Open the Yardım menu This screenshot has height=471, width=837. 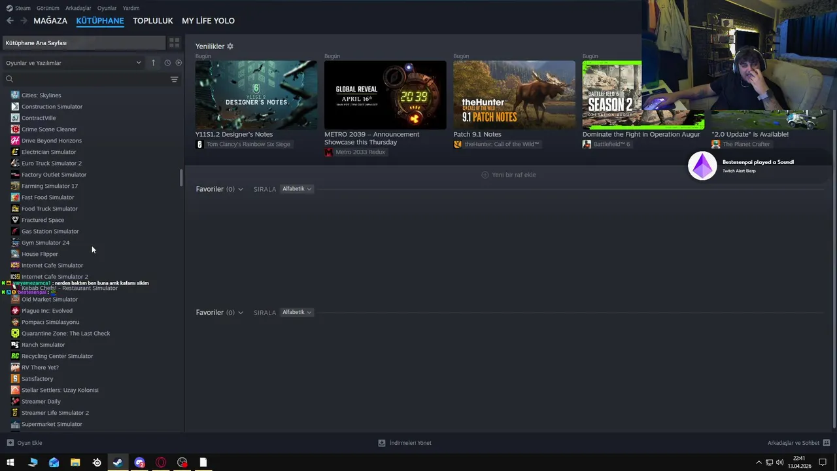tap(131, 8)
